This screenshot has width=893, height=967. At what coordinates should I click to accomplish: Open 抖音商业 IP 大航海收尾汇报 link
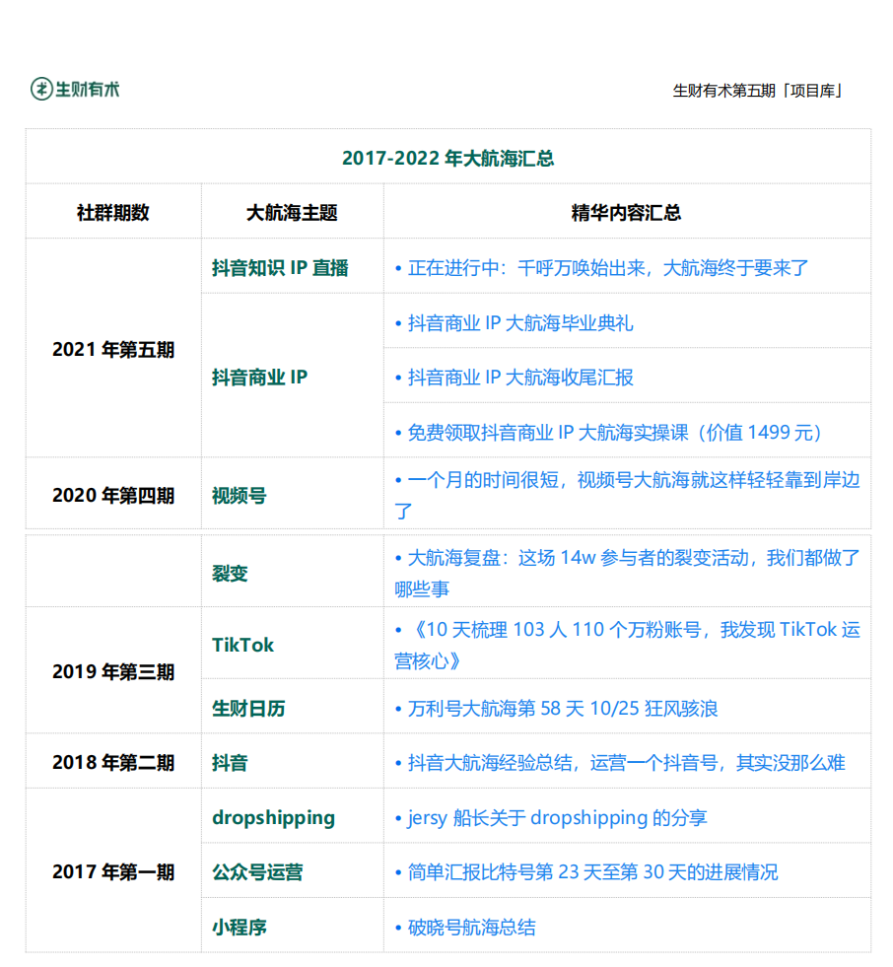pos(515,378)
